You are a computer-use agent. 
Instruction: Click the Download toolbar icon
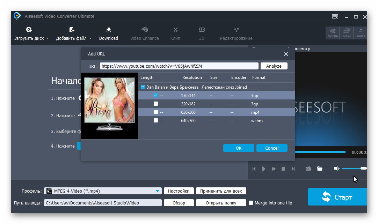(108, 30)
